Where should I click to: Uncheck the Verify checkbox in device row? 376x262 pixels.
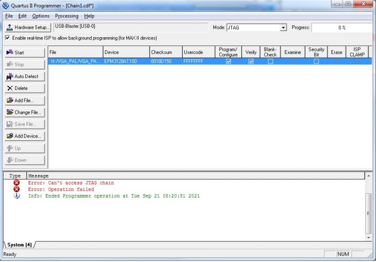251,61
